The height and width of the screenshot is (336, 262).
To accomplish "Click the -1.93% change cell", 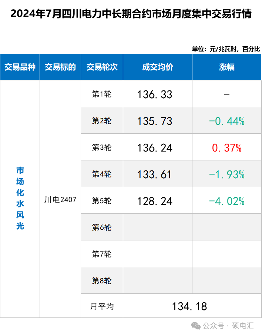I will click(x=226, y=174).
